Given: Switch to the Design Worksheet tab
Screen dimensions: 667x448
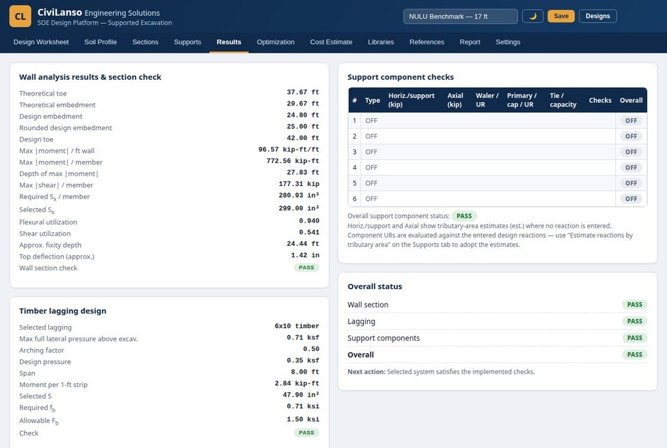Looking at the screenshot, I should pos(41,42).
